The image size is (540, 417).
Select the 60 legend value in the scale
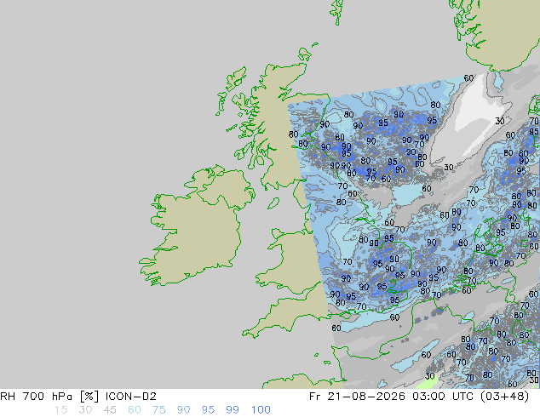[135, 410]
